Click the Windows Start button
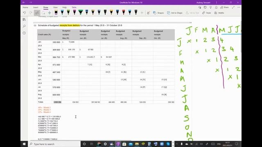 click(24, 144)
